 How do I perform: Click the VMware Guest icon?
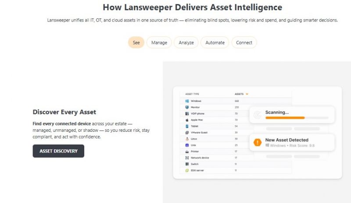[x=187, y=132]
